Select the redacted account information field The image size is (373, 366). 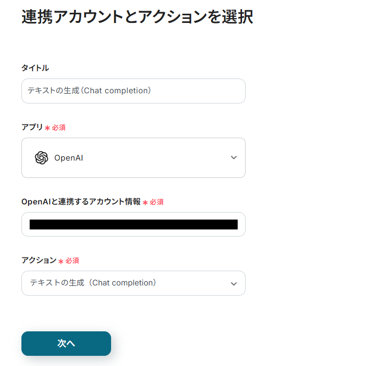tap(133, 224)
